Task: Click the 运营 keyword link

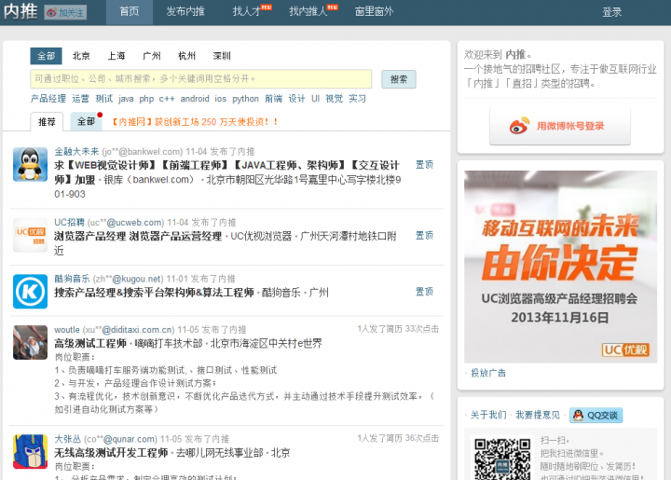Action: tap(80, 99)
